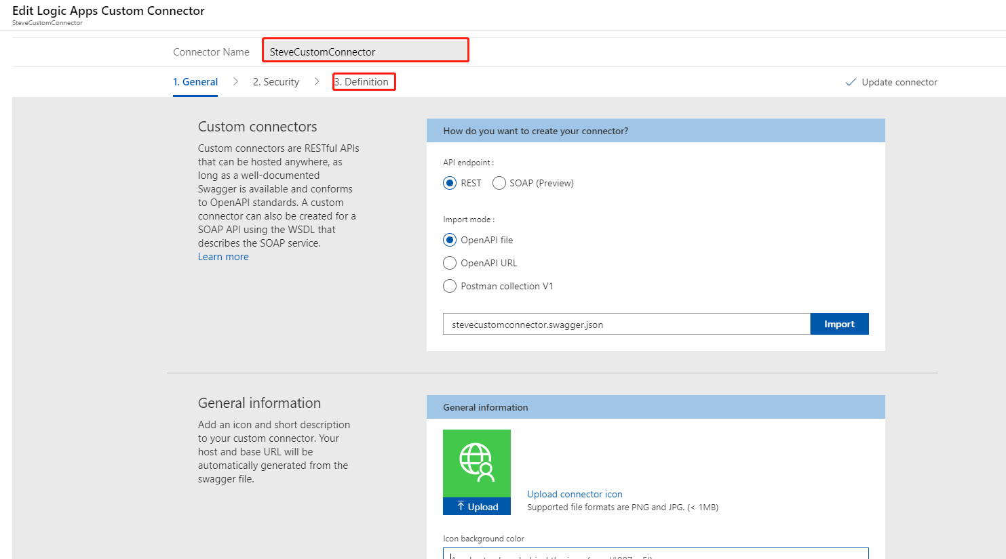The width and height of the screenshot is (1006, 559).
Task: Click the 'Connector Name' label
Action: 211,52
